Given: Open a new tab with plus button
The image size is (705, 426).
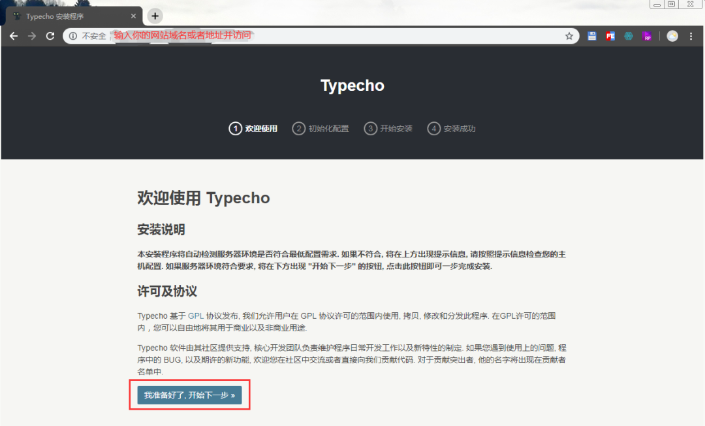Looking at the screenshot, I should point(155,16).
